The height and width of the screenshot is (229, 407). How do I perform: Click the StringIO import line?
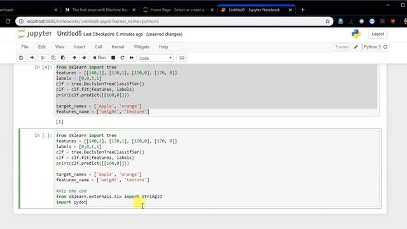[x=109, y=197]
